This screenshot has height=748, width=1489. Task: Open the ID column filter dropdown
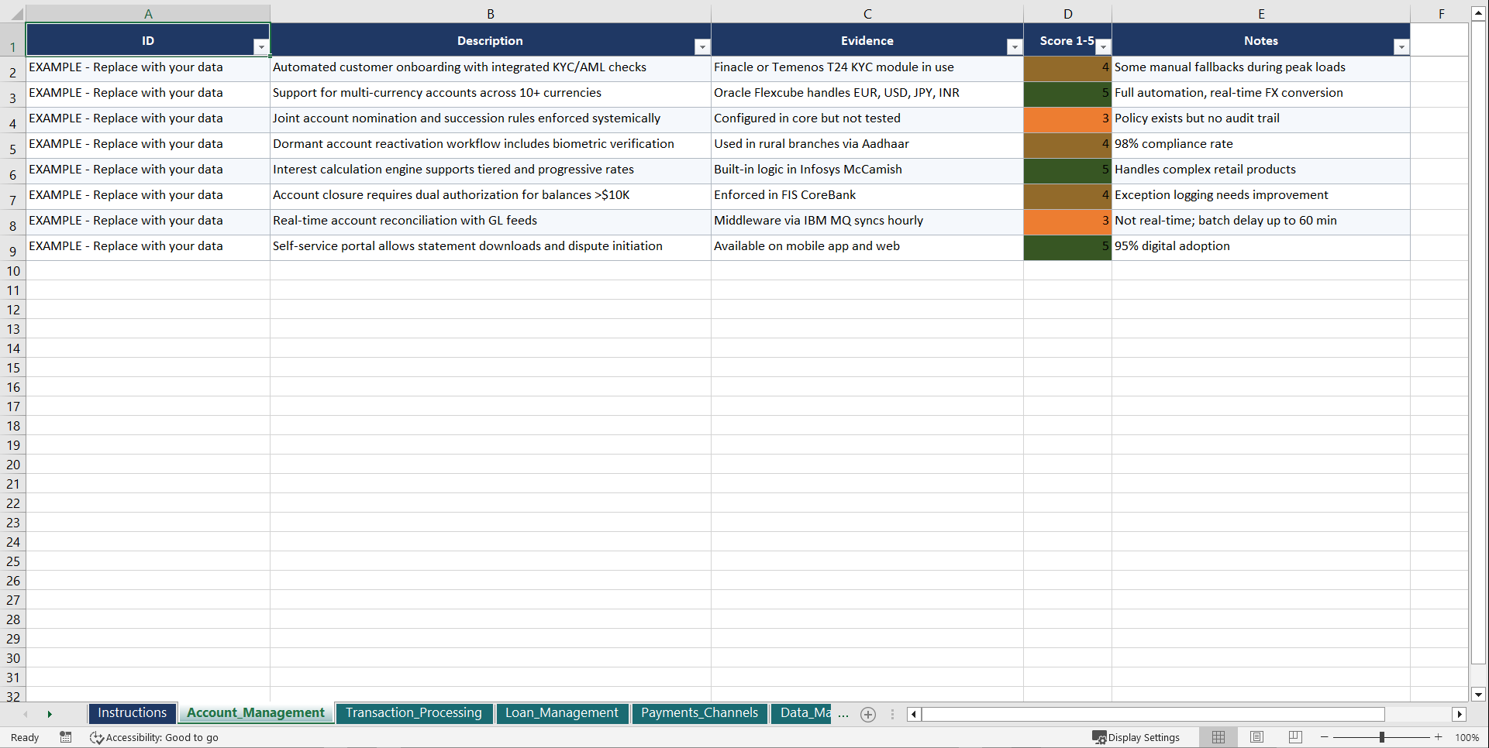262,47
